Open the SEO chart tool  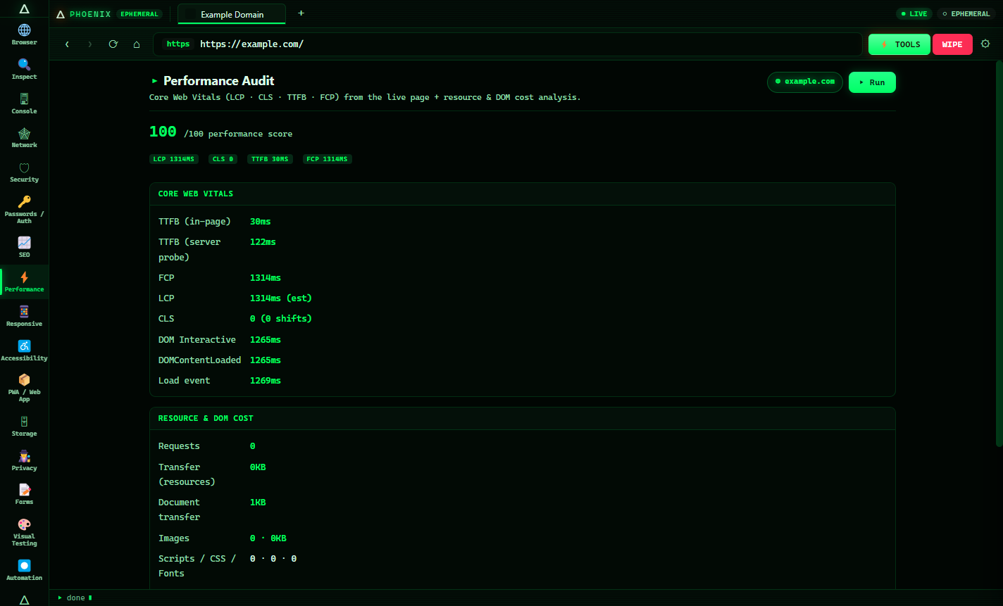[x=24, y=247]
